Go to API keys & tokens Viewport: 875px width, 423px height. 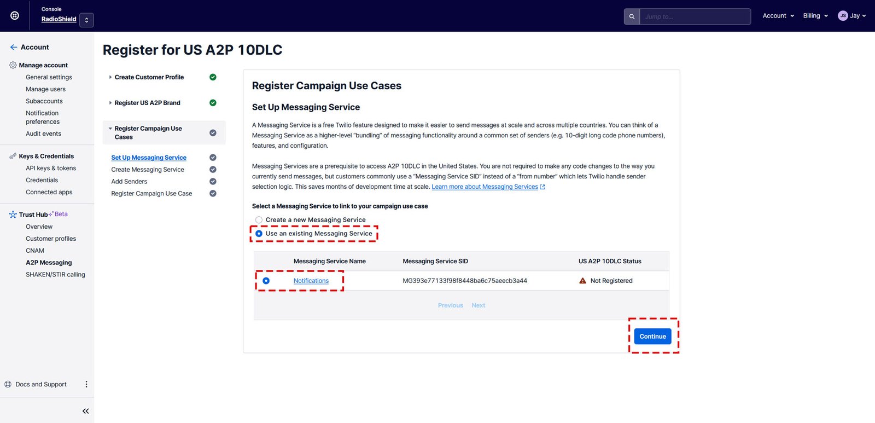[x=51, y=169]
